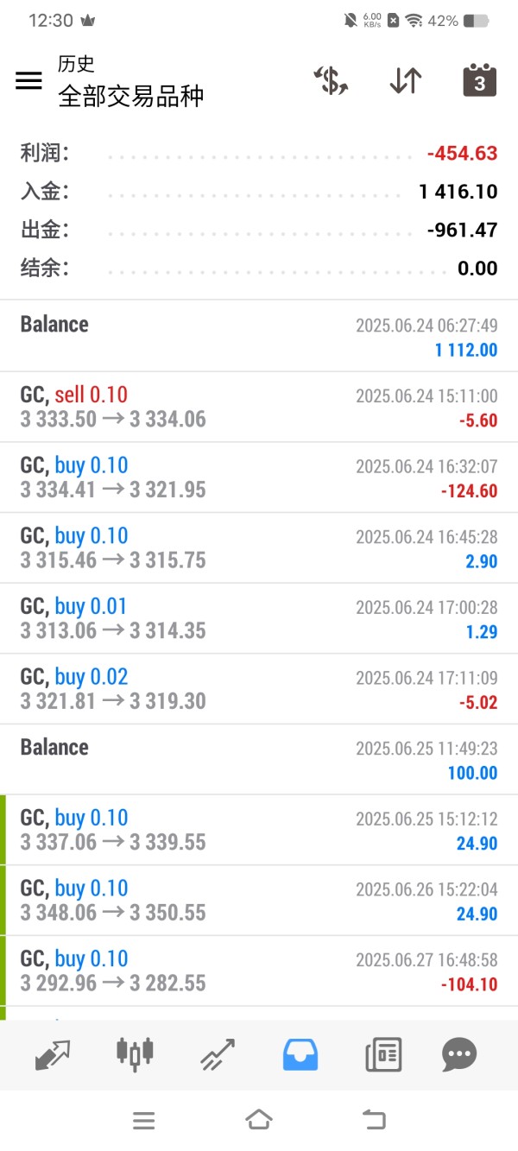Screen dimensions: 518x1151
Task: Open the Messages chat bubble tab
Action: 459,1053
